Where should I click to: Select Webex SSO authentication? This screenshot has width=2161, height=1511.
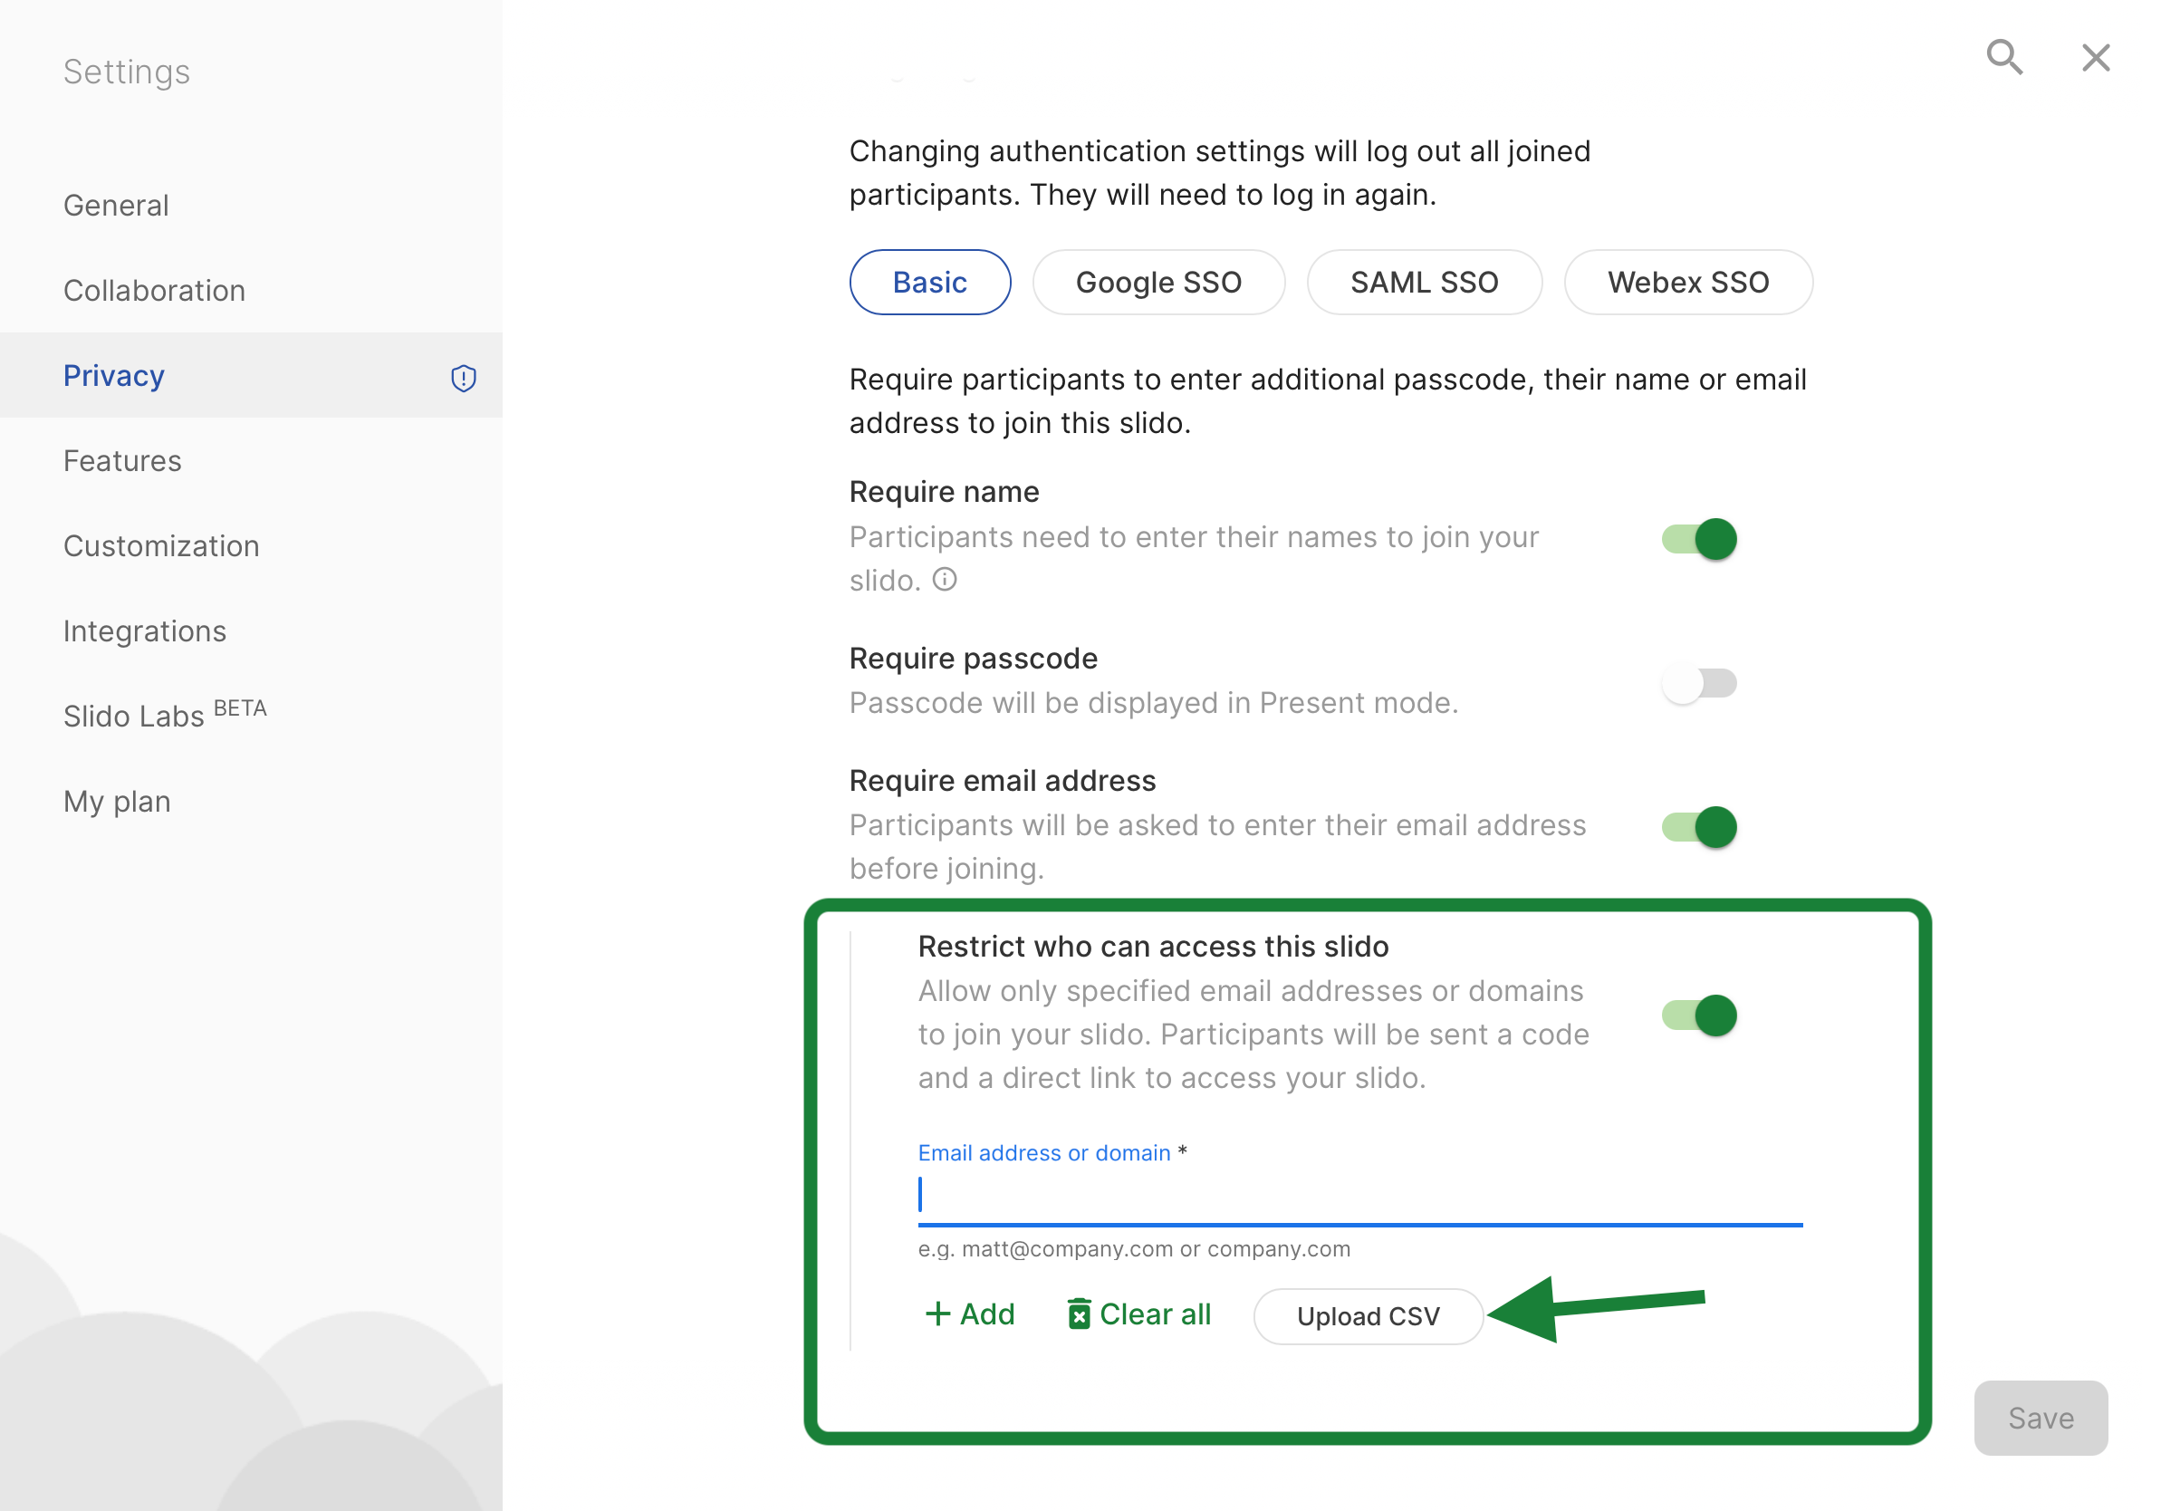pos(1688,283)
